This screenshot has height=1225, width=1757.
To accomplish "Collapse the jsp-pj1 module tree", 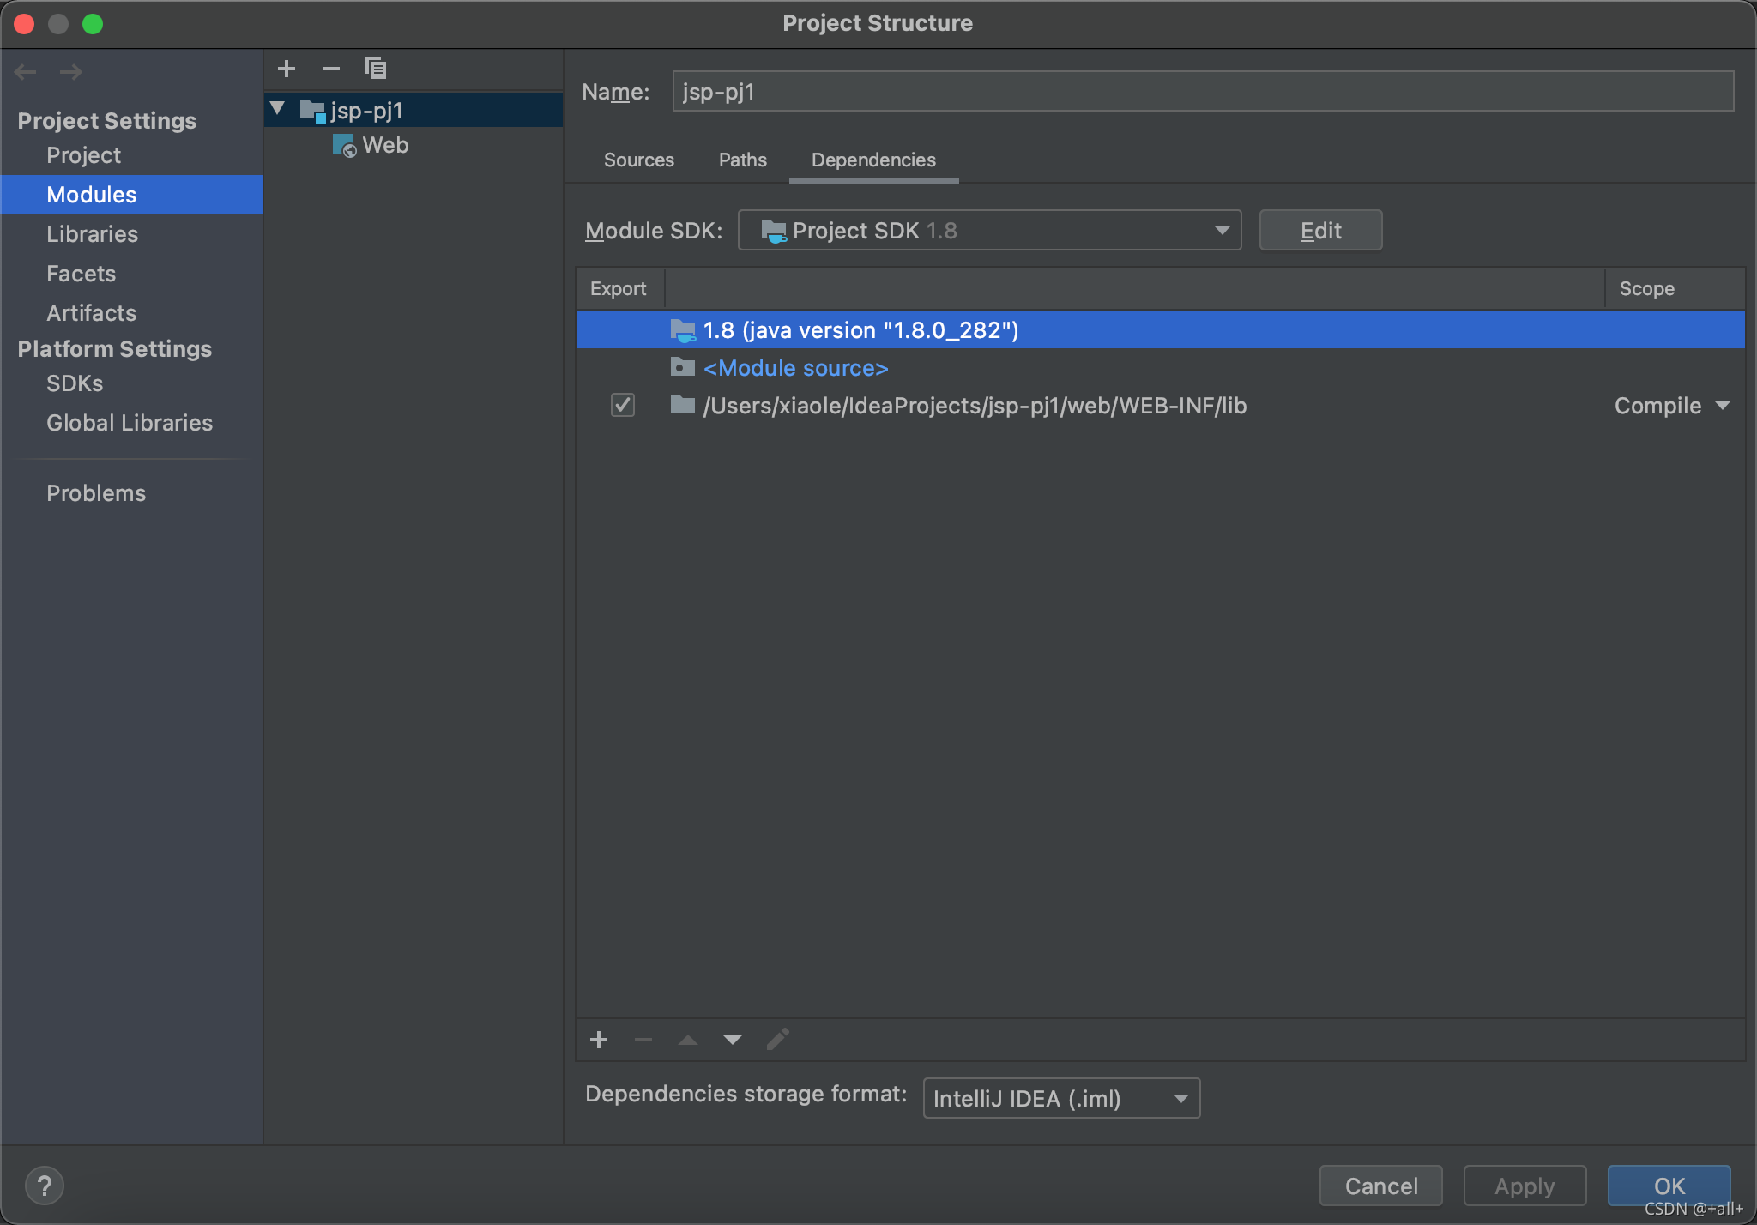I will pyautogui.click(x=278, y=109).
